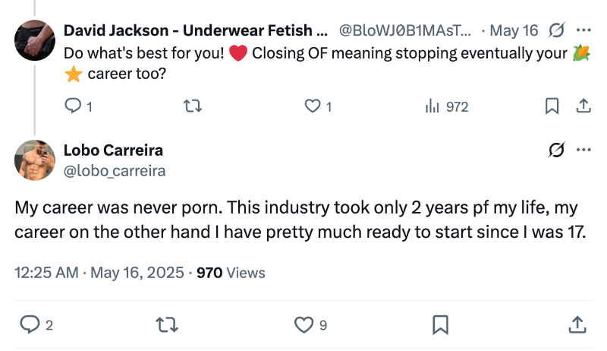
Task: Open more options on Lobo Carreira's tweet
Action: point(583,150)
